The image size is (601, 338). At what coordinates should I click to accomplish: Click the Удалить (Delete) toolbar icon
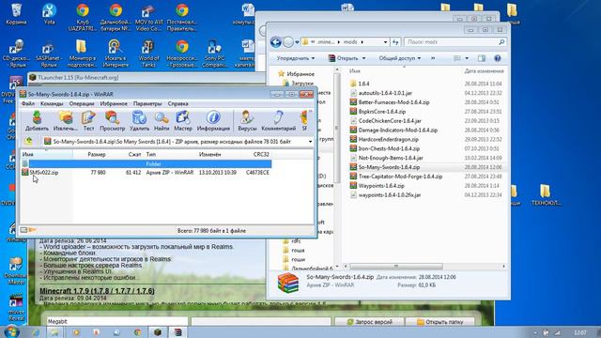click(139, 121)
